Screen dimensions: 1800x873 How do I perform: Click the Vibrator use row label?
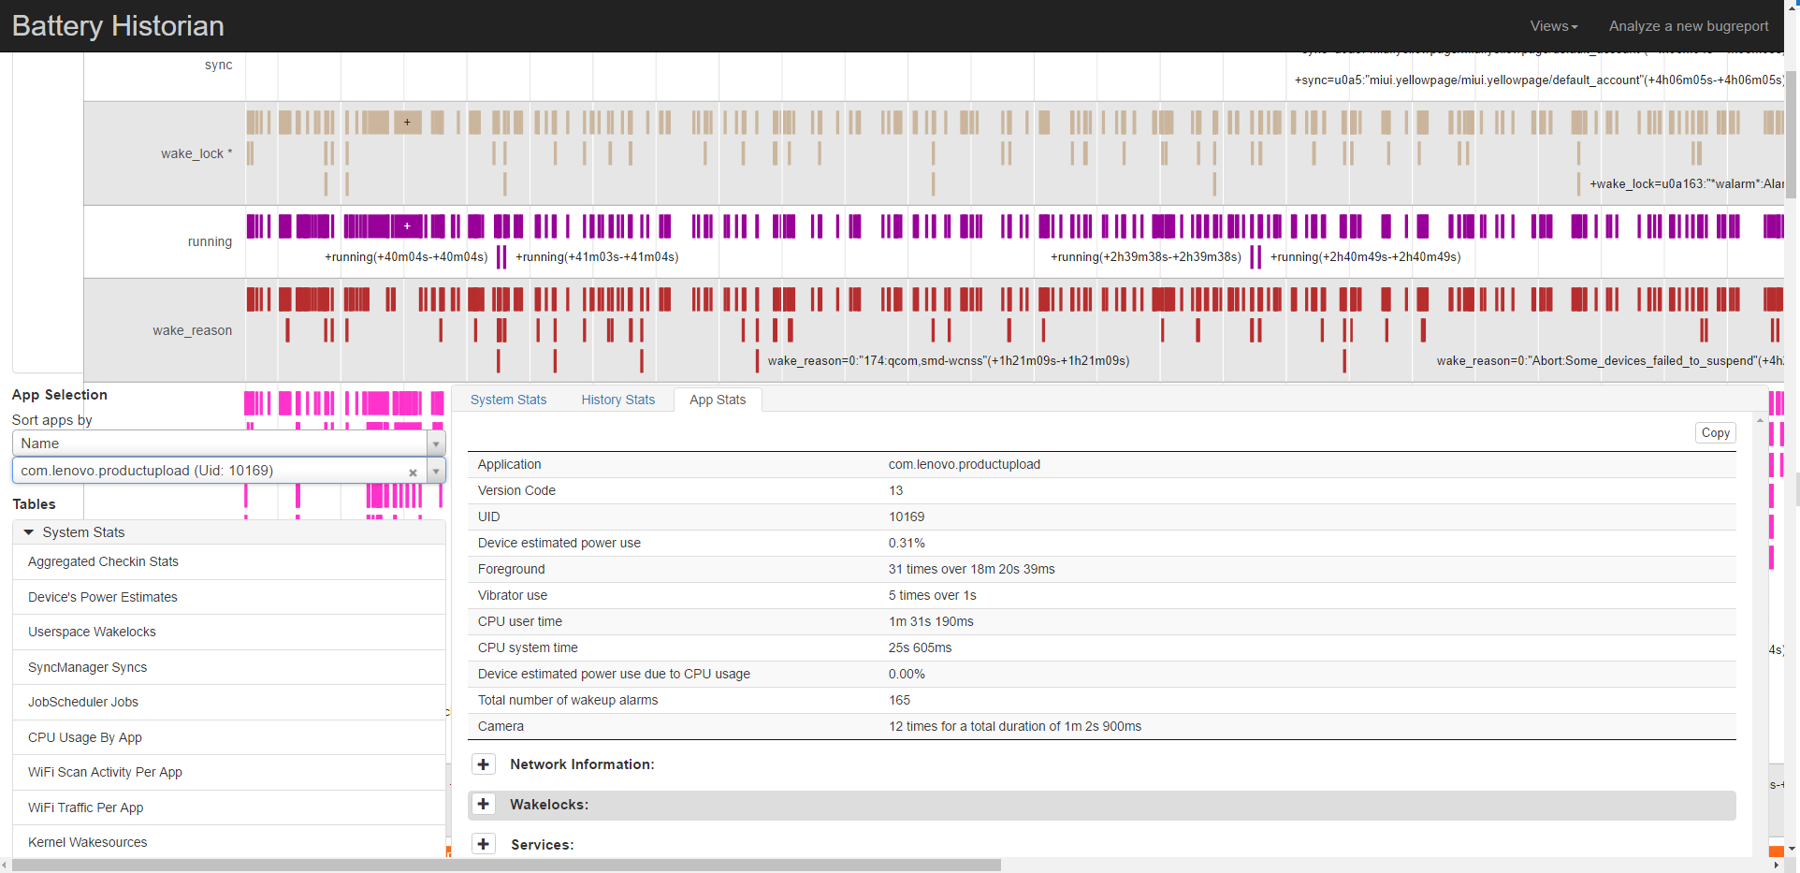pos(513,595)
